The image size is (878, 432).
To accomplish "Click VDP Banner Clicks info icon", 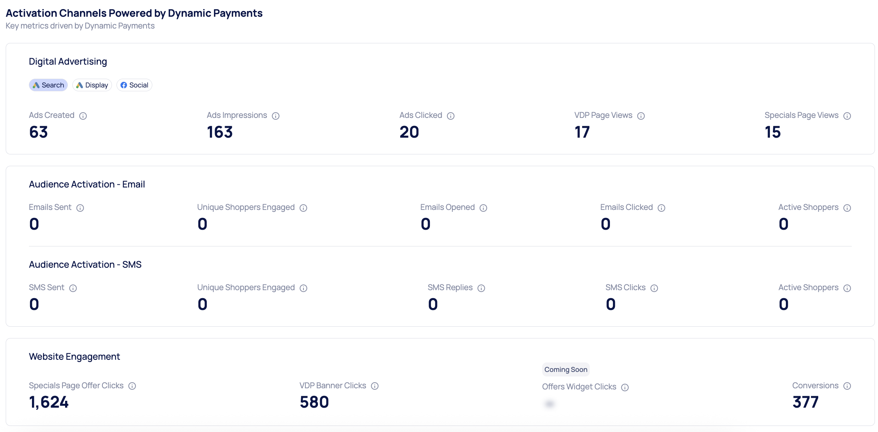I will point(375,386).
